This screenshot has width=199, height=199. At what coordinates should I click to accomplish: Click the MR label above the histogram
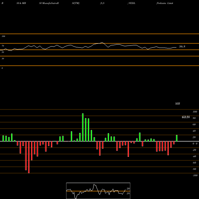coord(178,103)
